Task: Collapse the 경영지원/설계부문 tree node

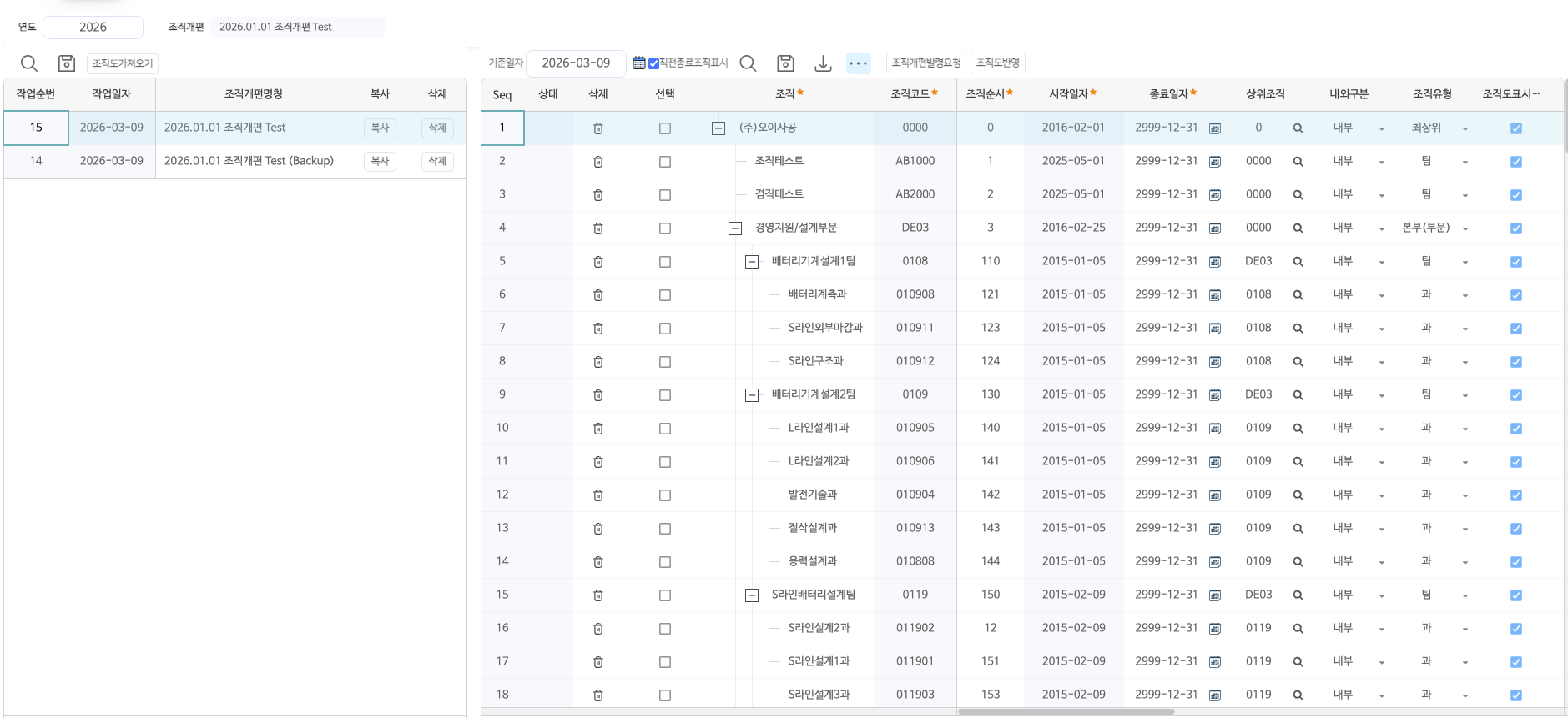Action: (x=735, y=228)
